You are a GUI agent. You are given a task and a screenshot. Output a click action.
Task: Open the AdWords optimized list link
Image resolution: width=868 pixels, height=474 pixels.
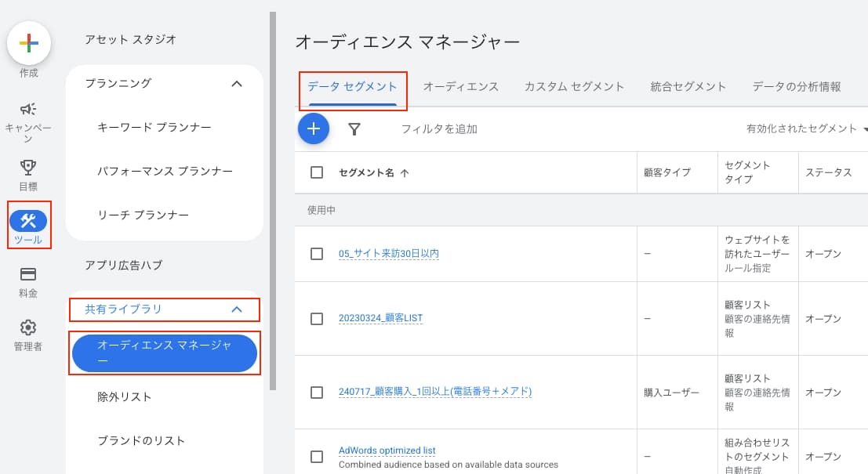[387, 450]
